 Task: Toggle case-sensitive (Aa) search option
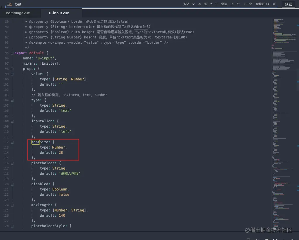pyautogui.click(x=200, y=4)
